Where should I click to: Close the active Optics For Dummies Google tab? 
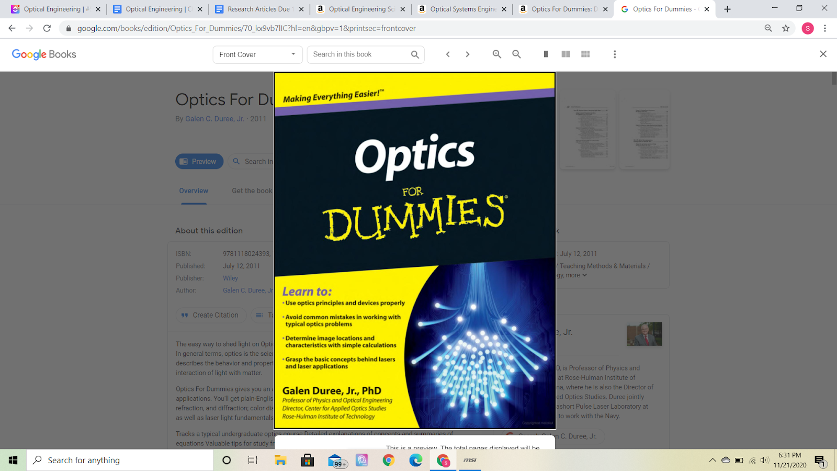pyautogui.click(x=707, y=9)
